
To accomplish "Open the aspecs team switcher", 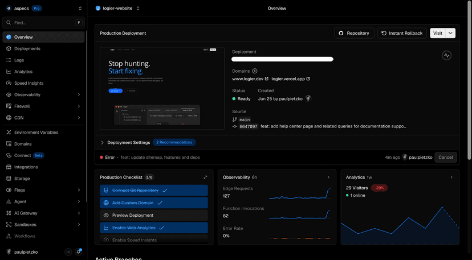I will click(x=80, y=9).
